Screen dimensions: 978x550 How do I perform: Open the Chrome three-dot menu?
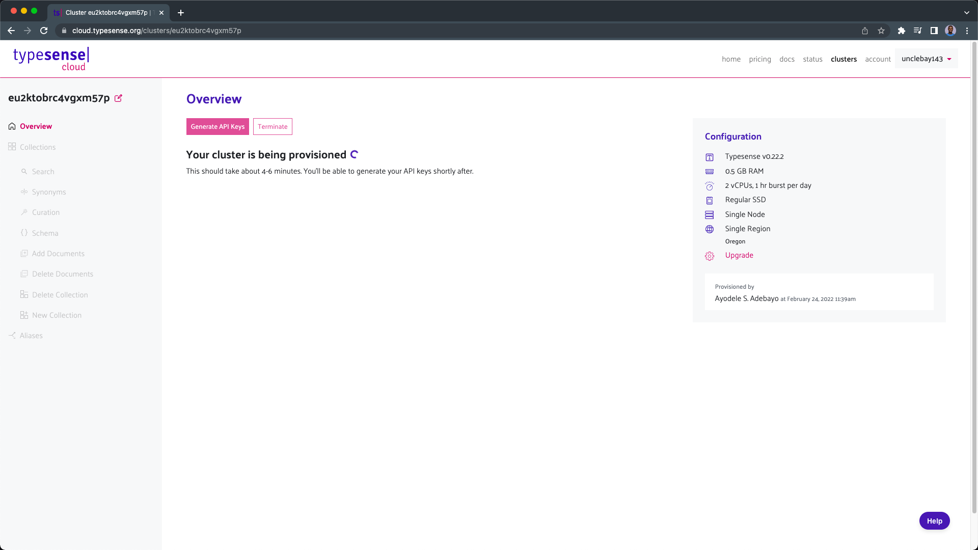(967, 31)
